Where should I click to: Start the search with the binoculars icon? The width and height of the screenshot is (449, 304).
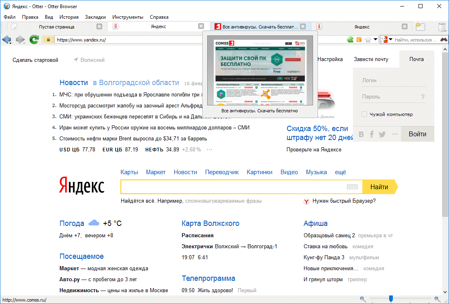tap(444, 39)
